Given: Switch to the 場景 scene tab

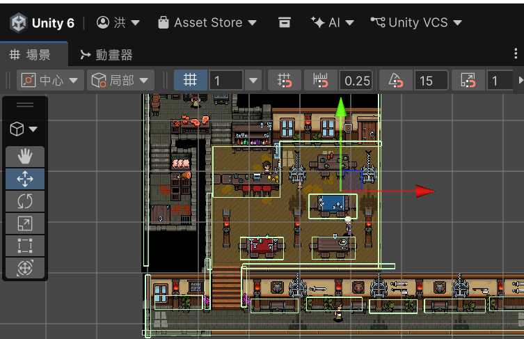Looking at the screenshot, I should (34, 54).
